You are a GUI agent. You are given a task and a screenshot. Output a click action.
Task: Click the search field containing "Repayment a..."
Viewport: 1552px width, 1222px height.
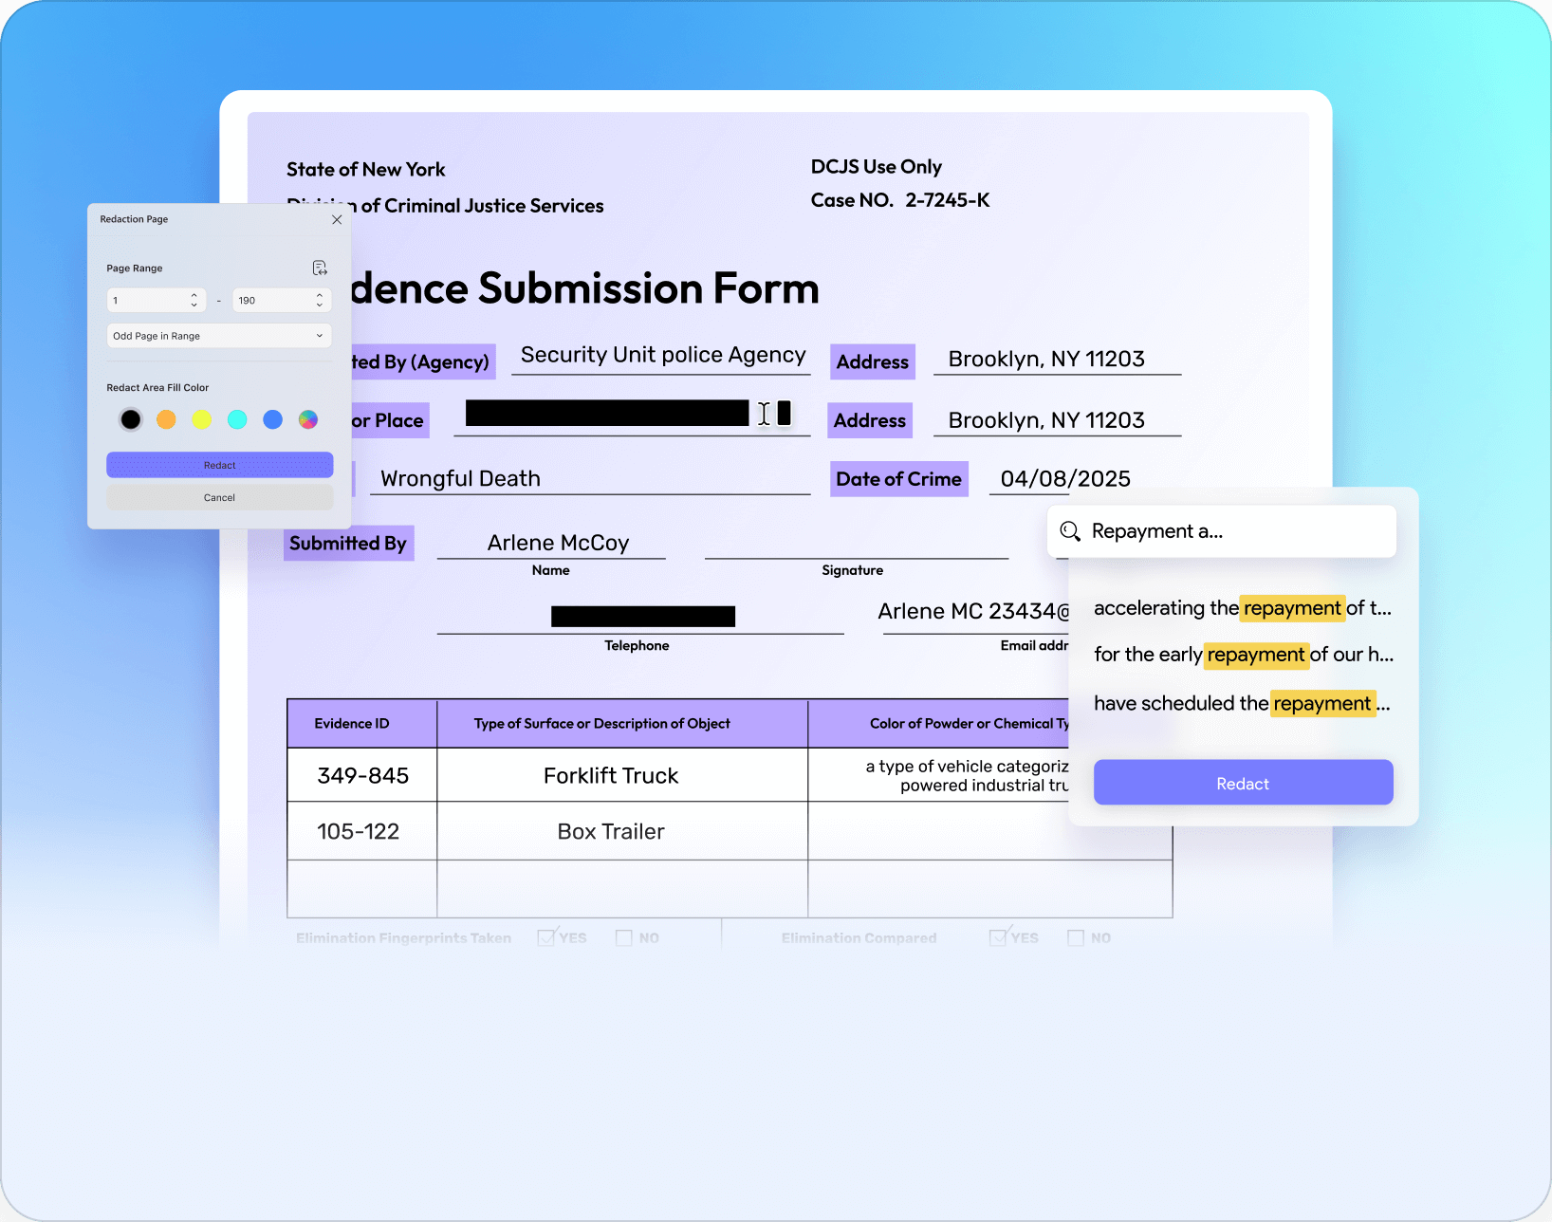pyautogui.click(x=1222, y=531)
